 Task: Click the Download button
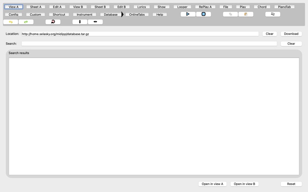pyautogui.click(x=291, y=34)
